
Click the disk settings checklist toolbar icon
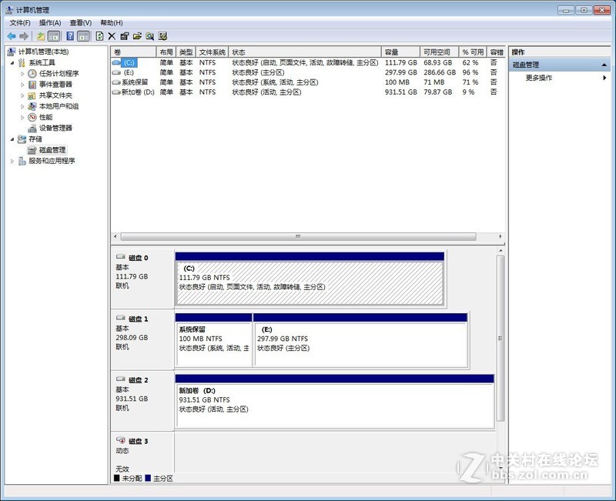pos(162,36)
